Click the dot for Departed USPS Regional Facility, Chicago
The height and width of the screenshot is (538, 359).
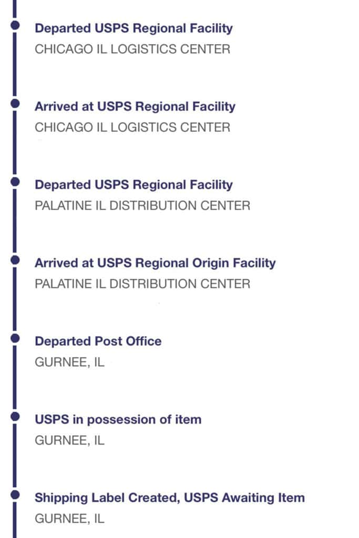click(x=15, y=25)
